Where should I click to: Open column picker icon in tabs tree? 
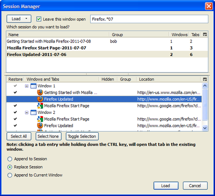click(x=205, y=79)
